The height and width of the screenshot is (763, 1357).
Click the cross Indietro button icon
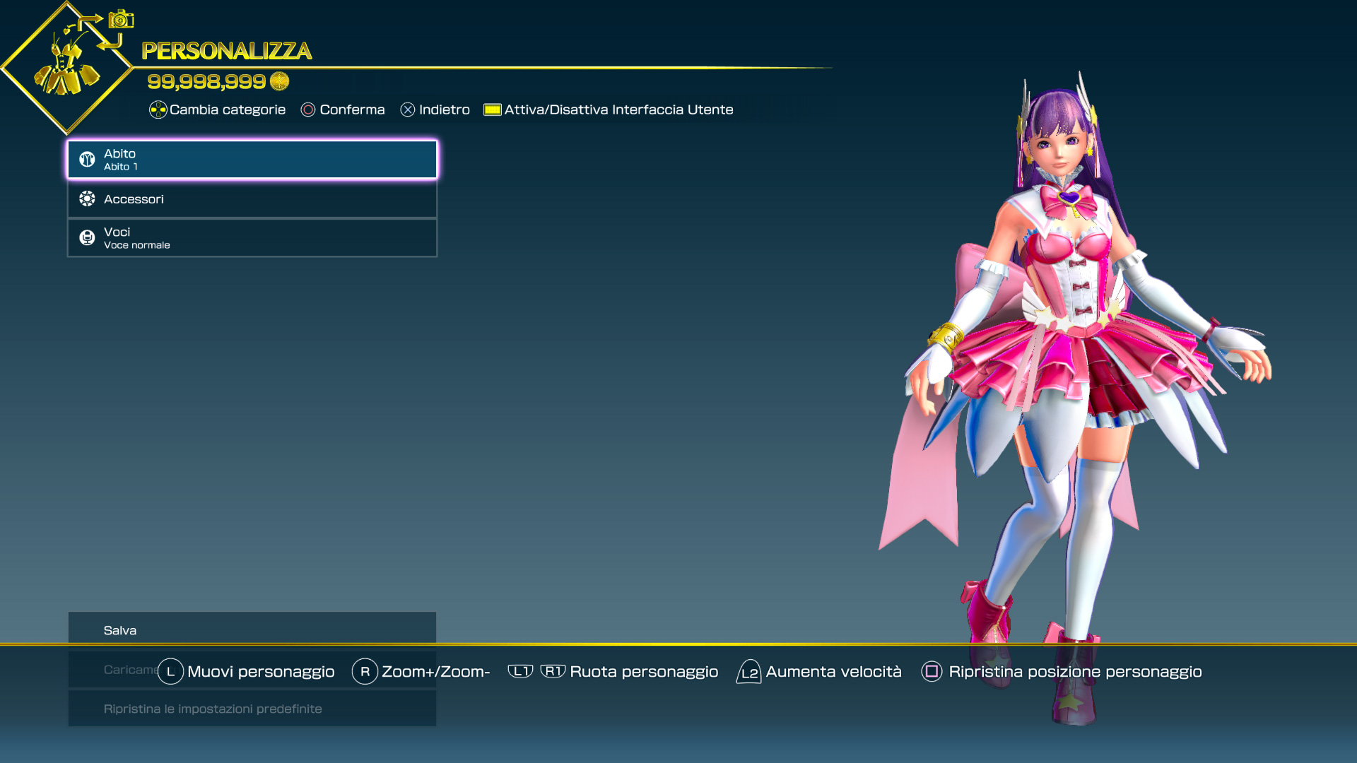point(408,110)
